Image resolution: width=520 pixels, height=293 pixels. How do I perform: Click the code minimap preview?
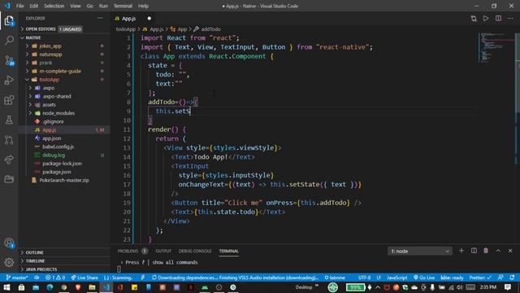(x=496, y=47)
